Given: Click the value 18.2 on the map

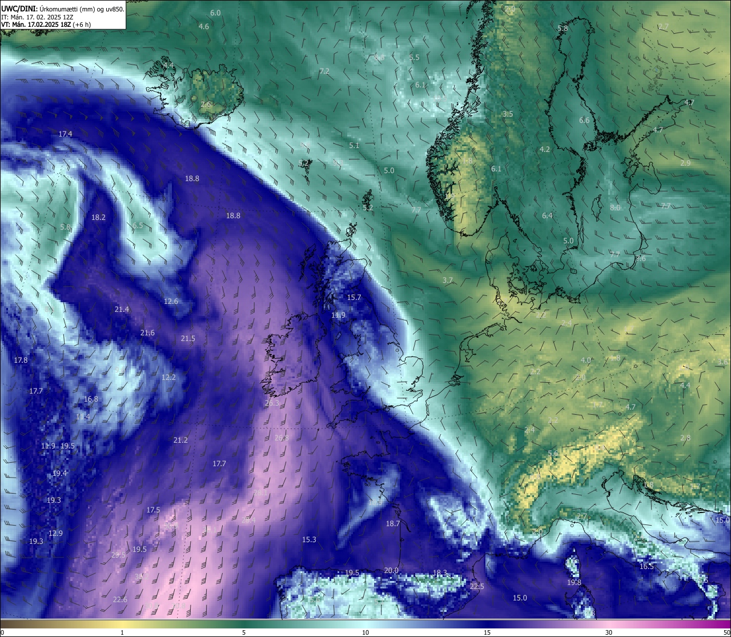Looking at the screenshot, I should point(98,218).
